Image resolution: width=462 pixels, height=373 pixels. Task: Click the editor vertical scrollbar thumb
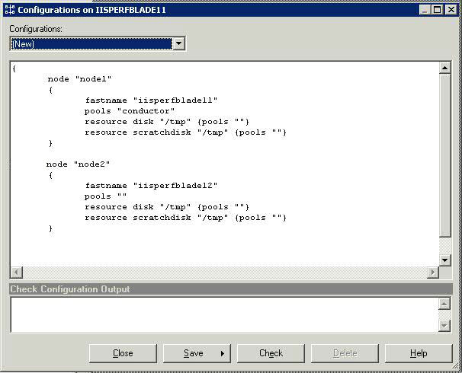(x=445, y=155)
